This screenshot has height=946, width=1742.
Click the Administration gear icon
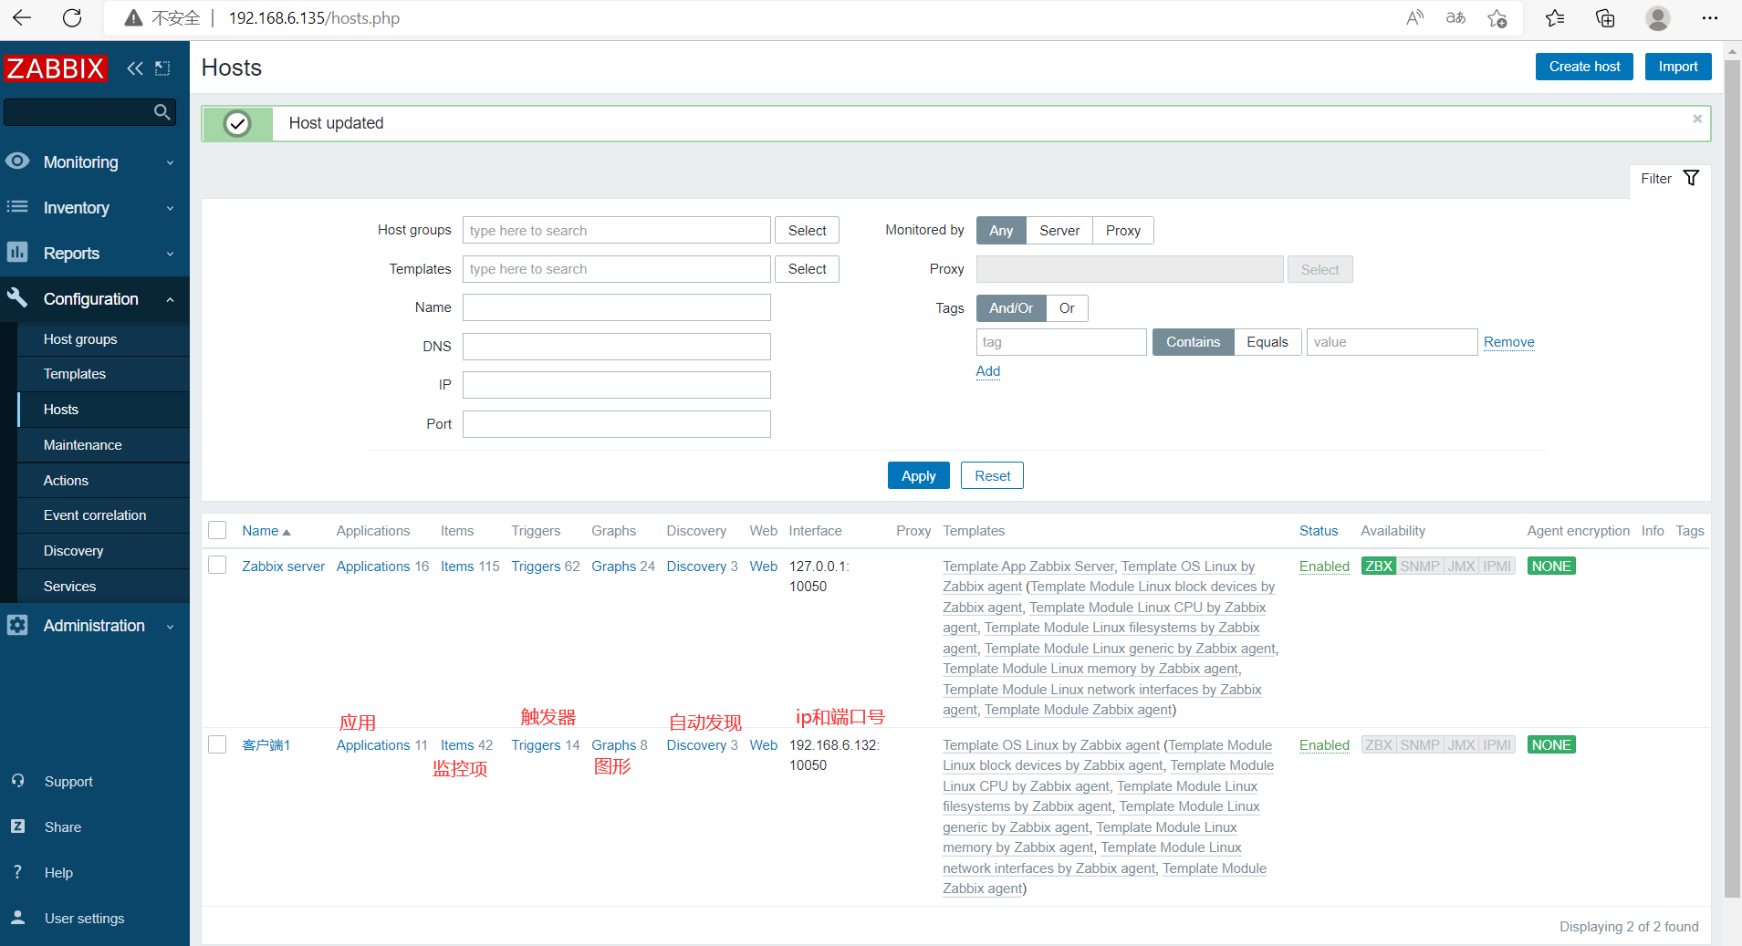tap(17, 625)
